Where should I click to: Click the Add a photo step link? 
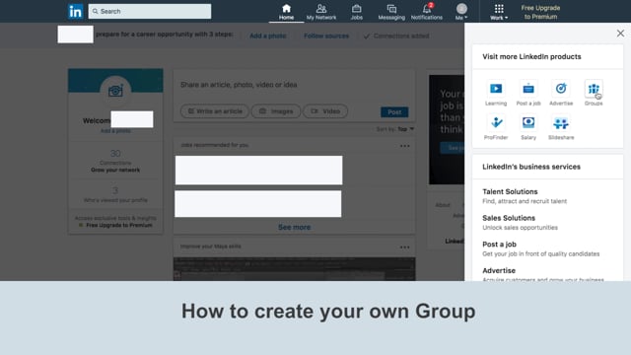coord(268,35)
